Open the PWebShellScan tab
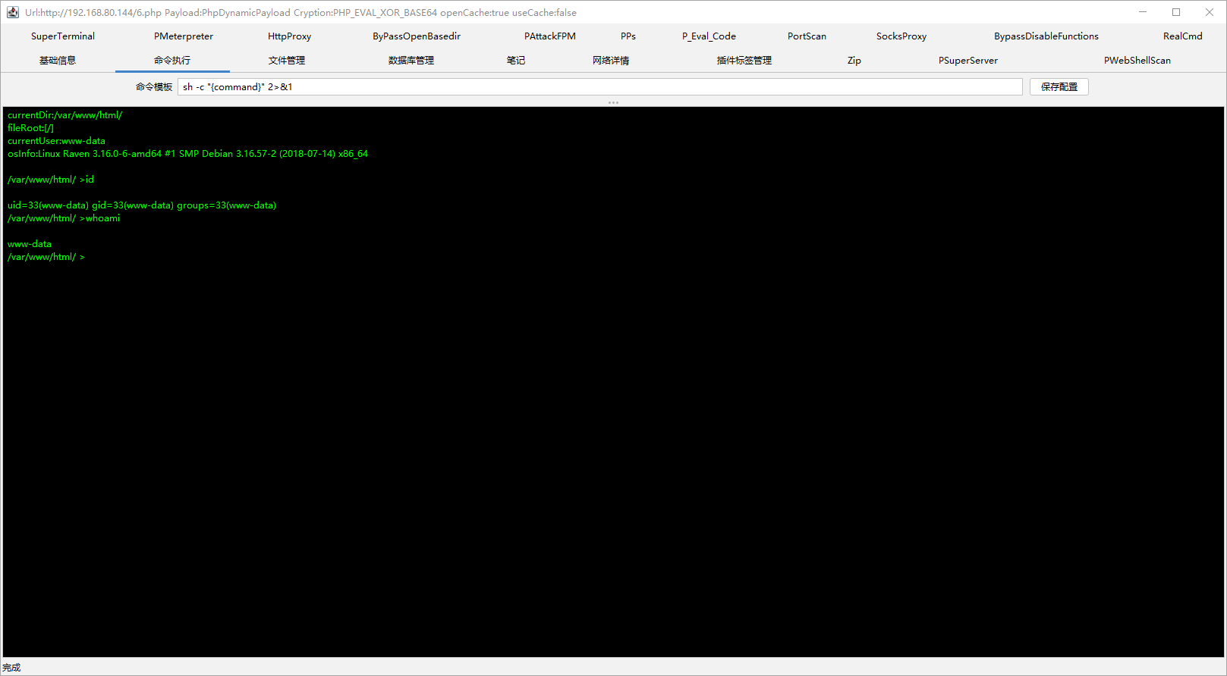The width and height of the screenshot is (1227, 676). [x=1137, y=61]
